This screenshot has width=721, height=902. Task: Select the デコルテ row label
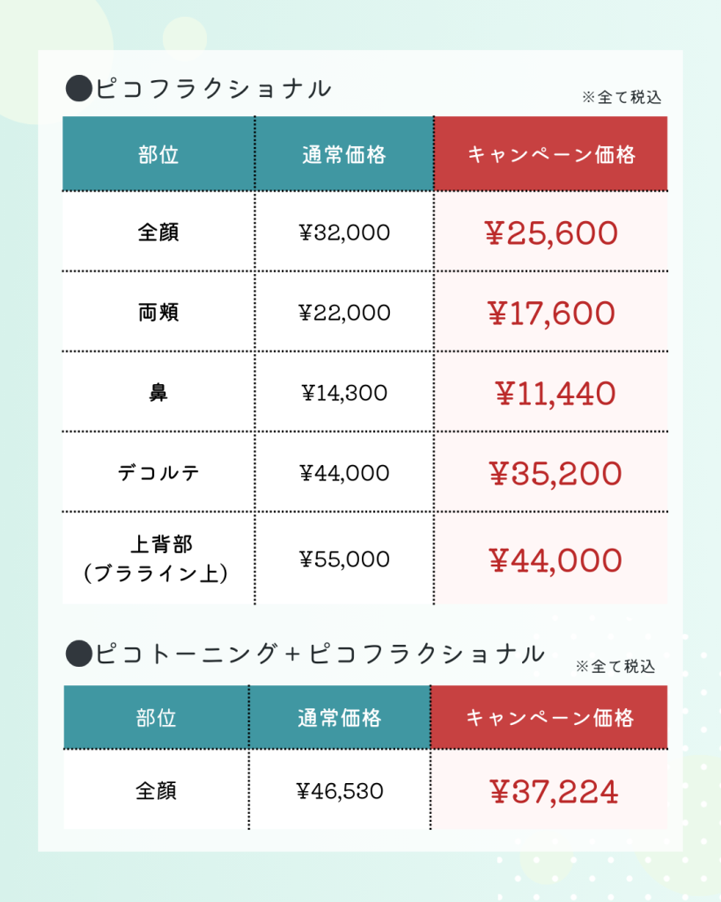point(158,473)
